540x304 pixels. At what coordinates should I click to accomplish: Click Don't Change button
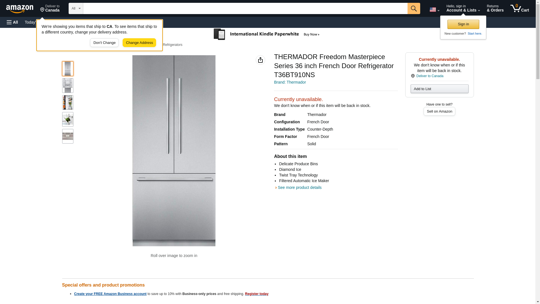coord(104,43)
